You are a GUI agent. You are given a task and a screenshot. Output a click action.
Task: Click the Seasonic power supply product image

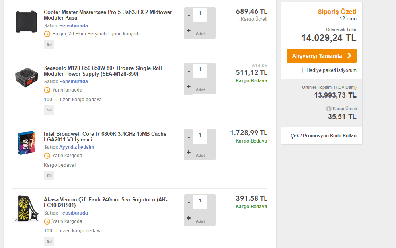pos(26,76)
